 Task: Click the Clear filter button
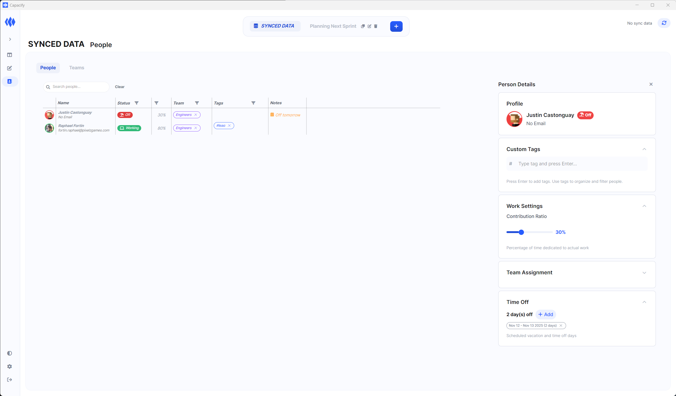tap(120, 87)
